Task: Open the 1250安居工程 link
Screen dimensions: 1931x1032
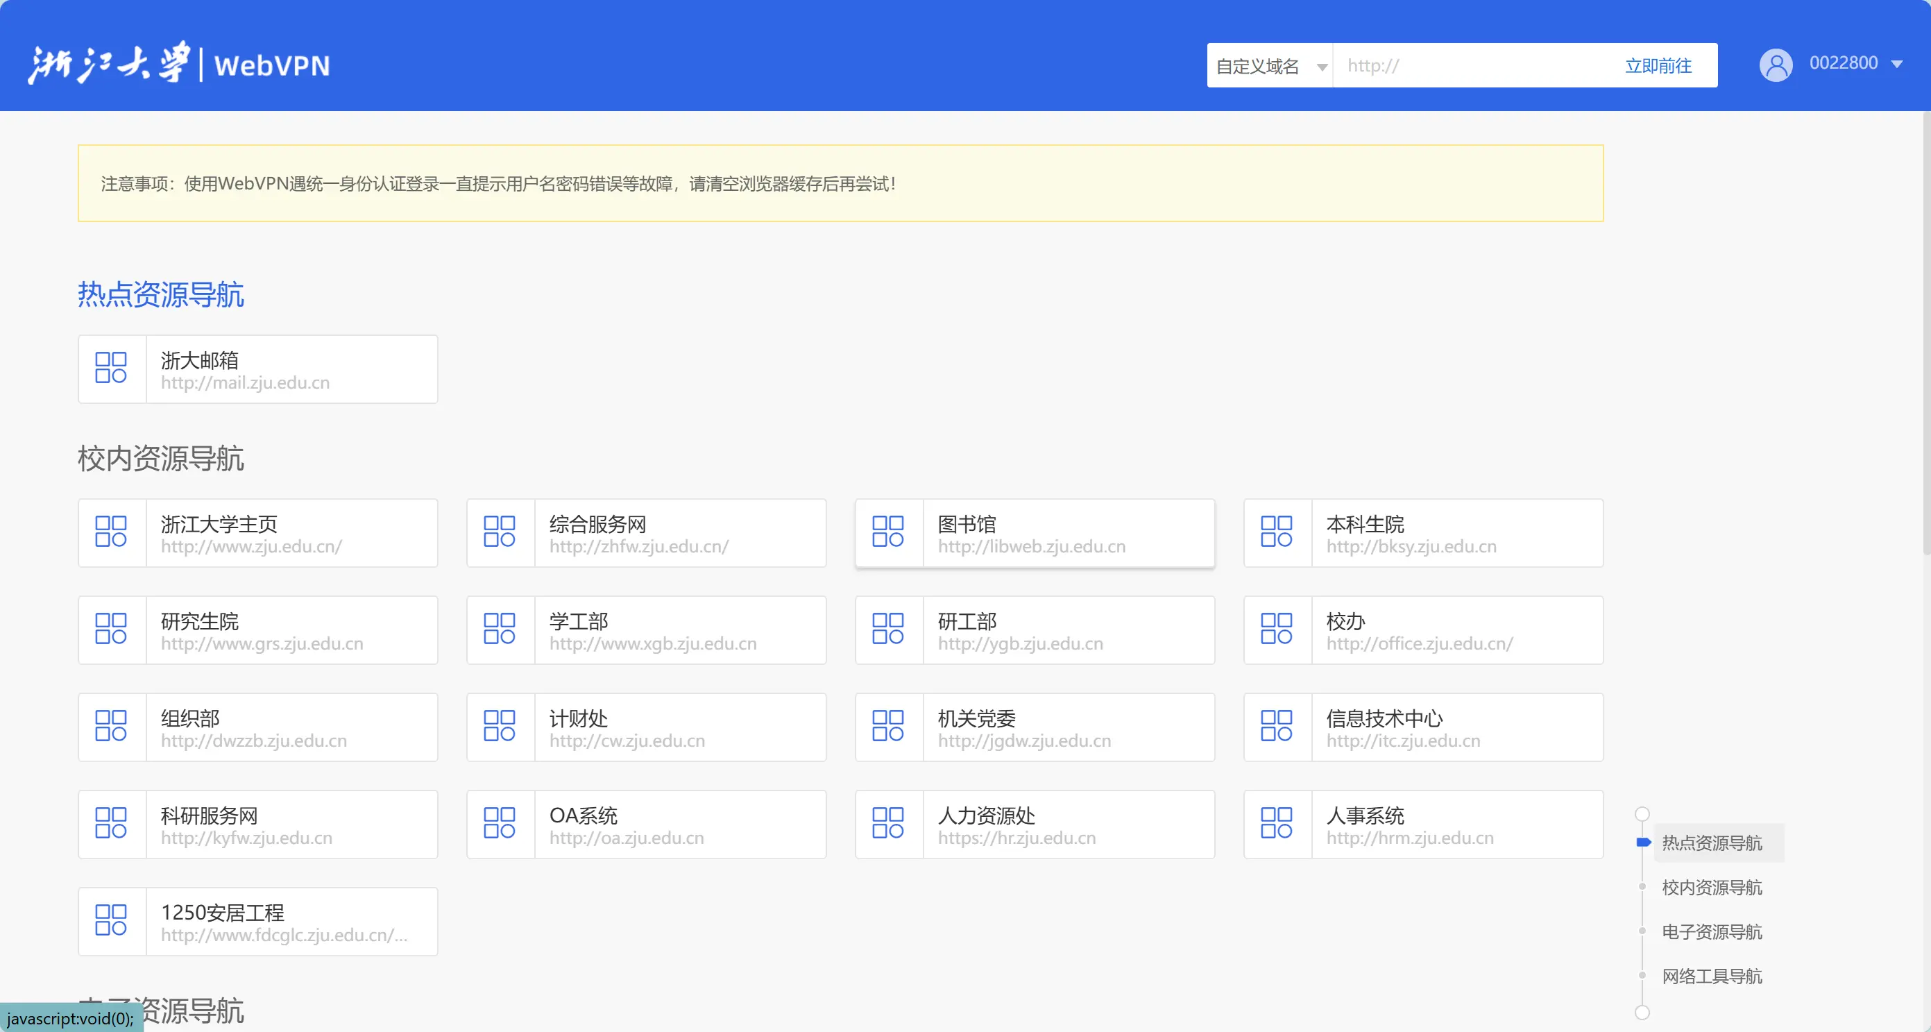Action: click(258, 922)
